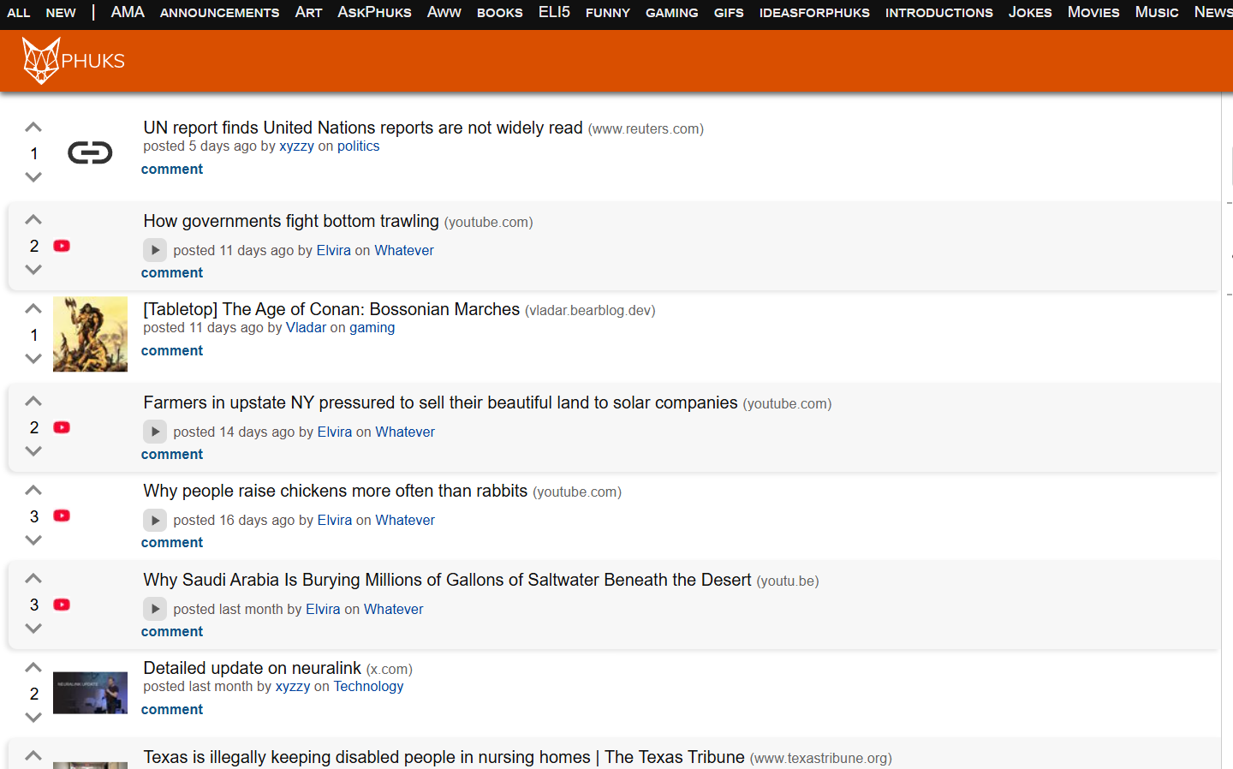
Task: View user xyzzy on UN report post
Action: tap(296, 146)
